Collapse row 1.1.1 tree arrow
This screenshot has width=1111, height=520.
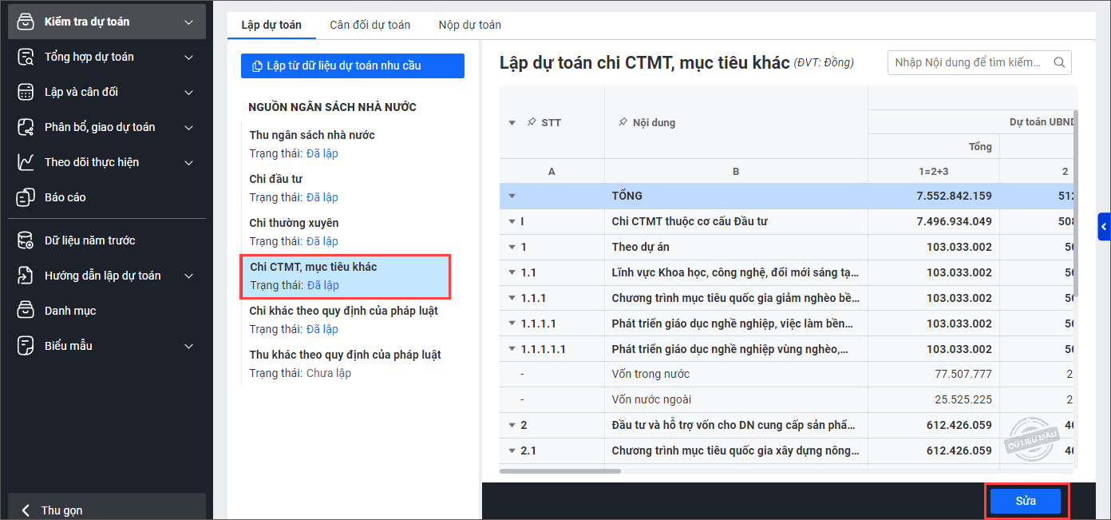[512, 298]
